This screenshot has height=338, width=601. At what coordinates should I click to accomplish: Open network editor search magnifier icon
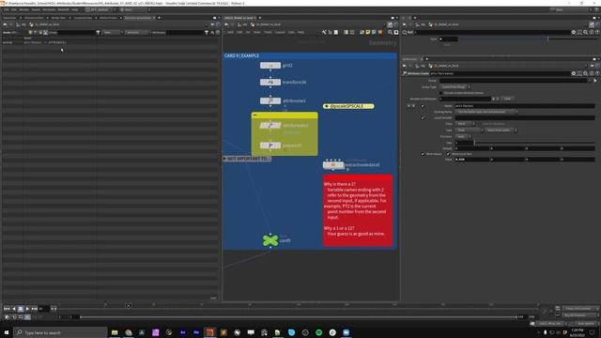pyautogui.click(x=391, y=33)
